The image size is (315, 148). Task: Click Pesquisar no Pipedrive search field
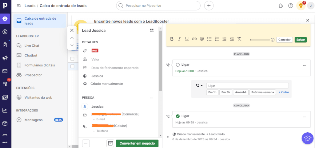158,6
